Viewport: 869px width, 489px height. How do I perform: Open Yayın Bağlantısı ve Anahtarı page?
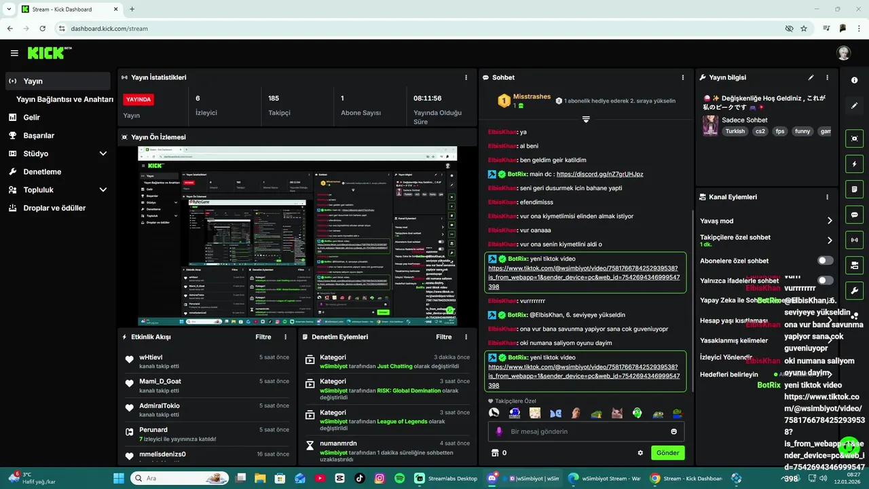tap(64, 99)
